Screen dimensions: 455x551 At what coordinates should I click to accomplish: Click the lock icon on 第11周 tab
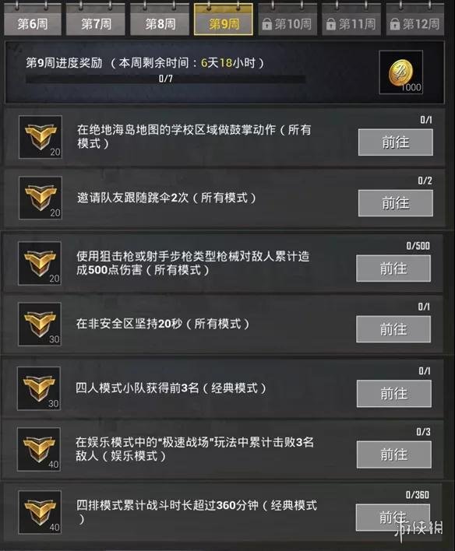pos(331,24)
